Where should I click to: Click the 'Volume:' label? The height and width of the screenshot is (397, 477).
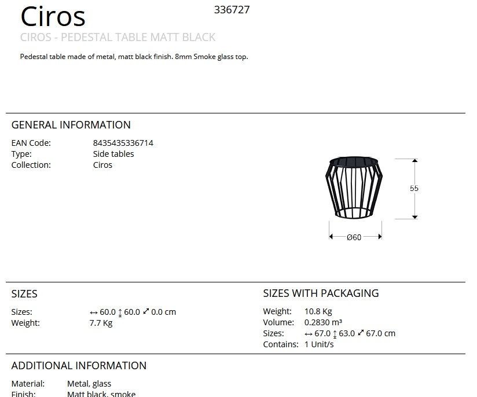pos(278,322)
